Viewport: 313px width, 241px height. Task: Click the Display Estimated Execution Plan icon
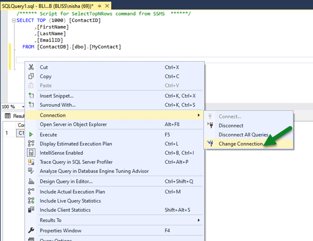[x=31, y=144]
